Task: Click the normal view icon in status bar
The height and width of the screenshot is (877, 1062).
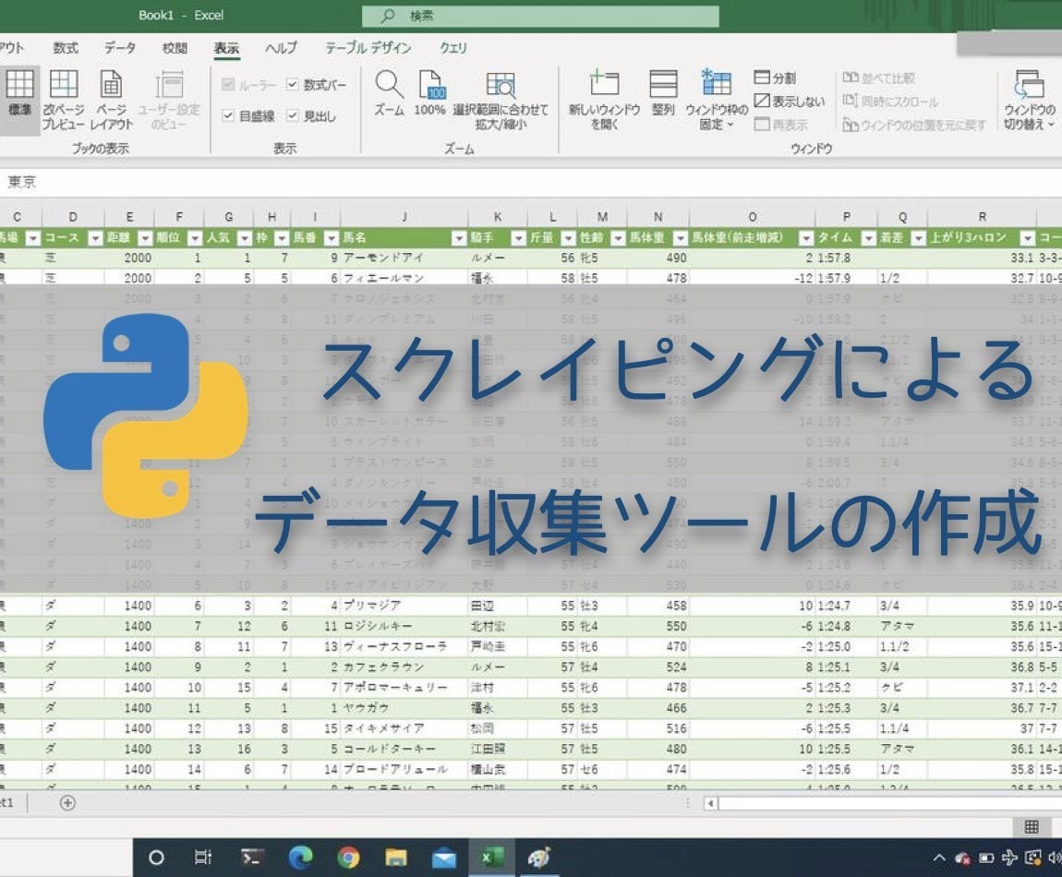Action: 1031,827
